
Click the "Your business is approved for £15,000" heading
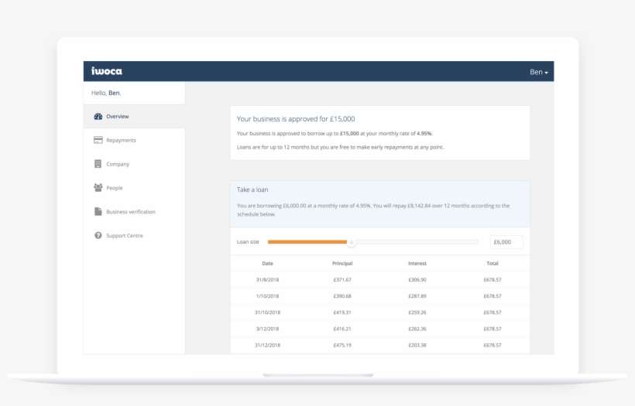pos(296,119)
